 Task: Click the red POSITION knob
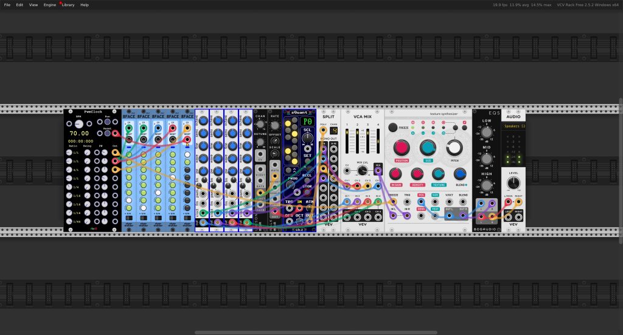coord(402,147)
